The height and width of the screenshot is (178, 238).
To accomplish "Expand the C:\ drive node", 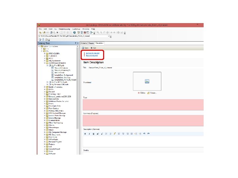I will point(42,49).
